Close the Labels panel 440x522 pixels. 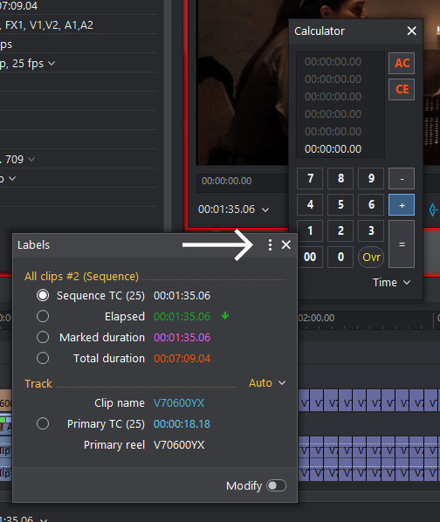click(x=285, y=245)
